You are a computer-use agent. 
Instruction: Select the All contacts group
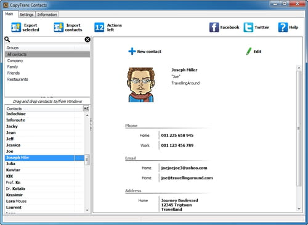point(47,54)
